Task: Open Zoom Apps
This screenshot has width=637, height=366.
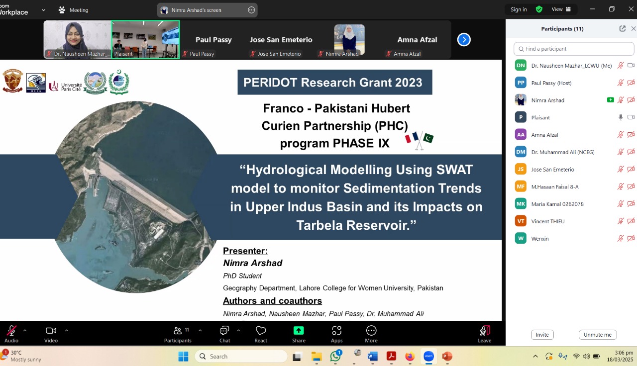Action: (x=336, y=334)
